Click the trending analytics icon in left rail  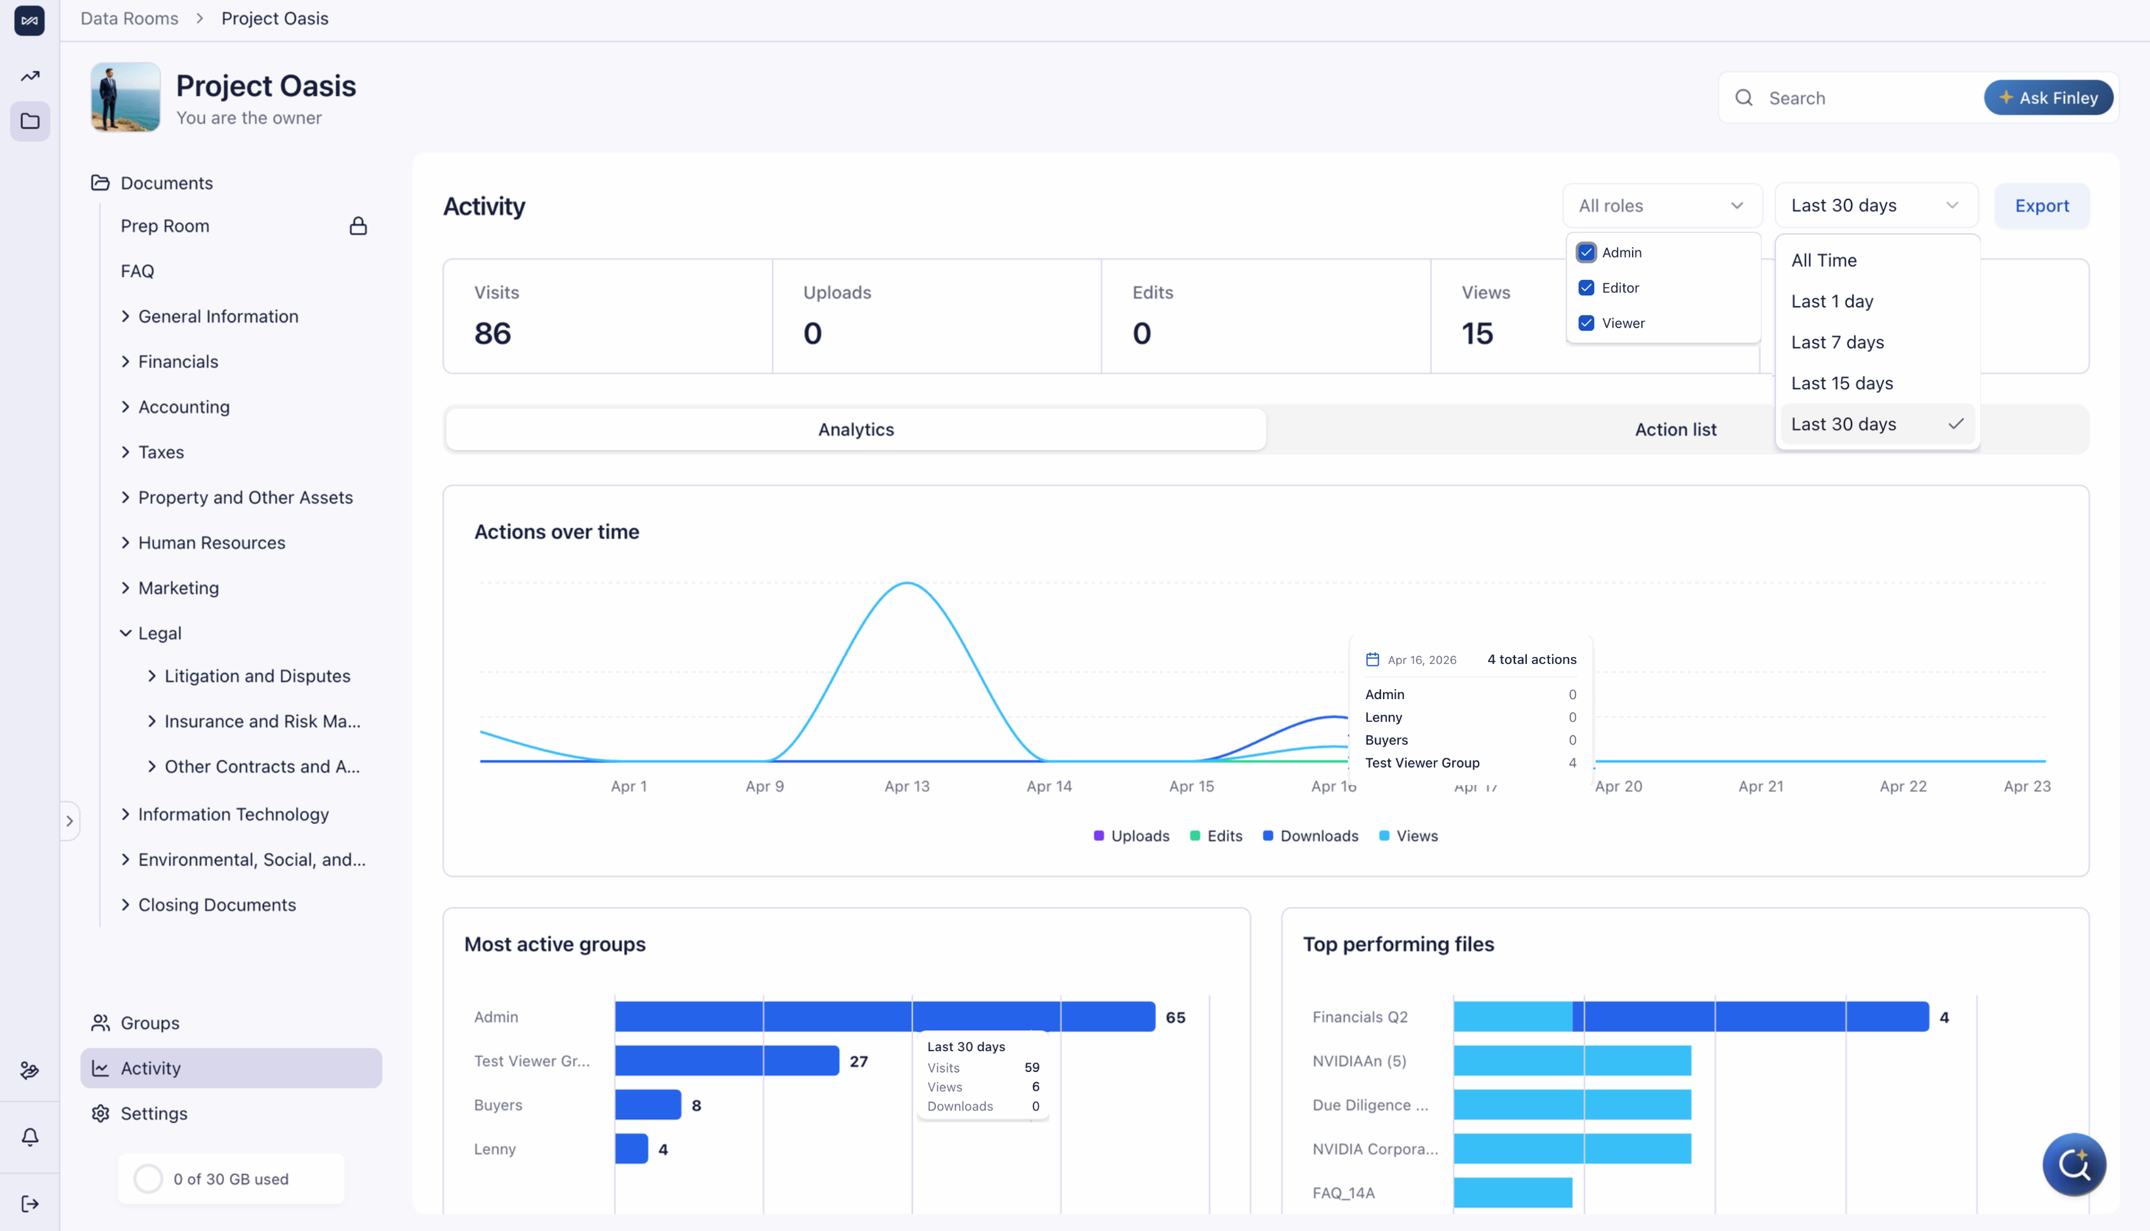pyautogui.click(x=30, y=76)
